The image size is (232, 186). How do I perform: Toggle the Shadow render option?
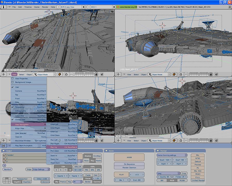coord(88,156)
